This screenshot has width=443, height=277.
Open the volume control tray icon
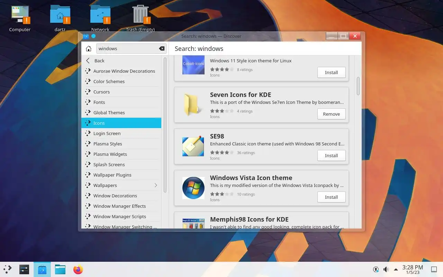pos(386,269)
